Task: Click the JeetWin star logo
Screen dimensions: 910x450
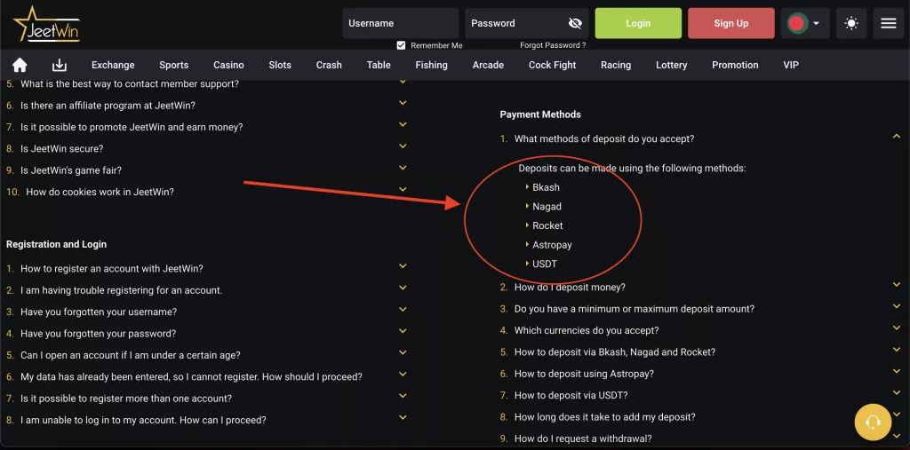Action: click(x=46, y=24)
